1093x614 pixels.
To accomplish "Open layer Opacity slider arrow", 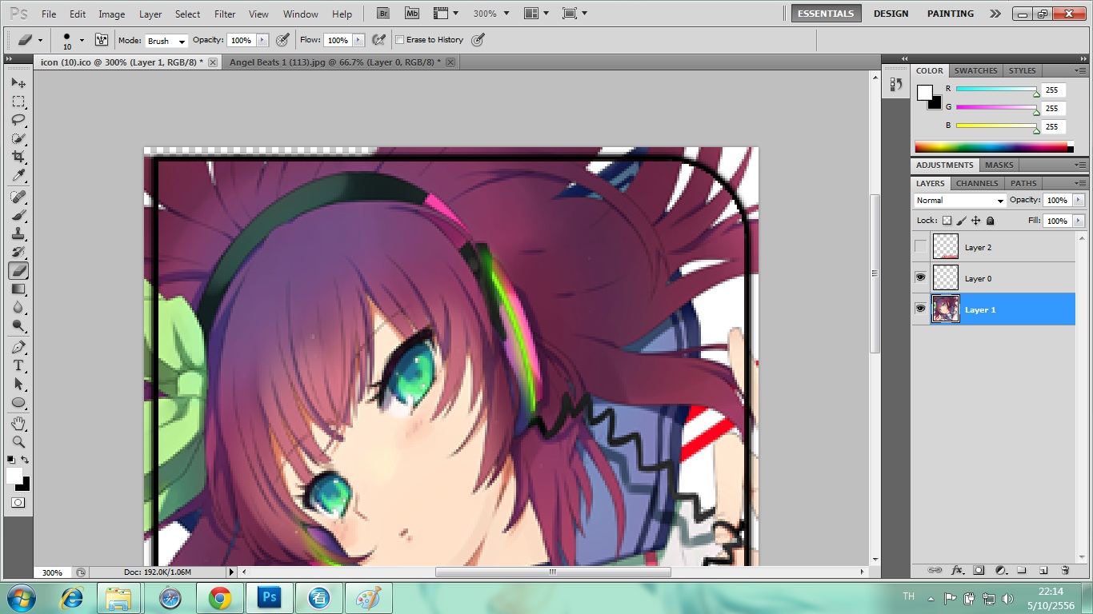I will coord(1079,200).
